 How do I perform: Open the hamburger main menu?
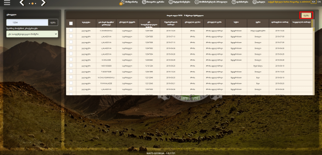coord(7,3)
